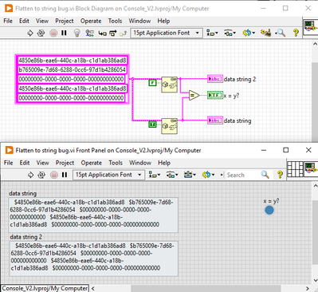
Task: Run the VI in block diagram toolbar
Action: tap(30, 33)
